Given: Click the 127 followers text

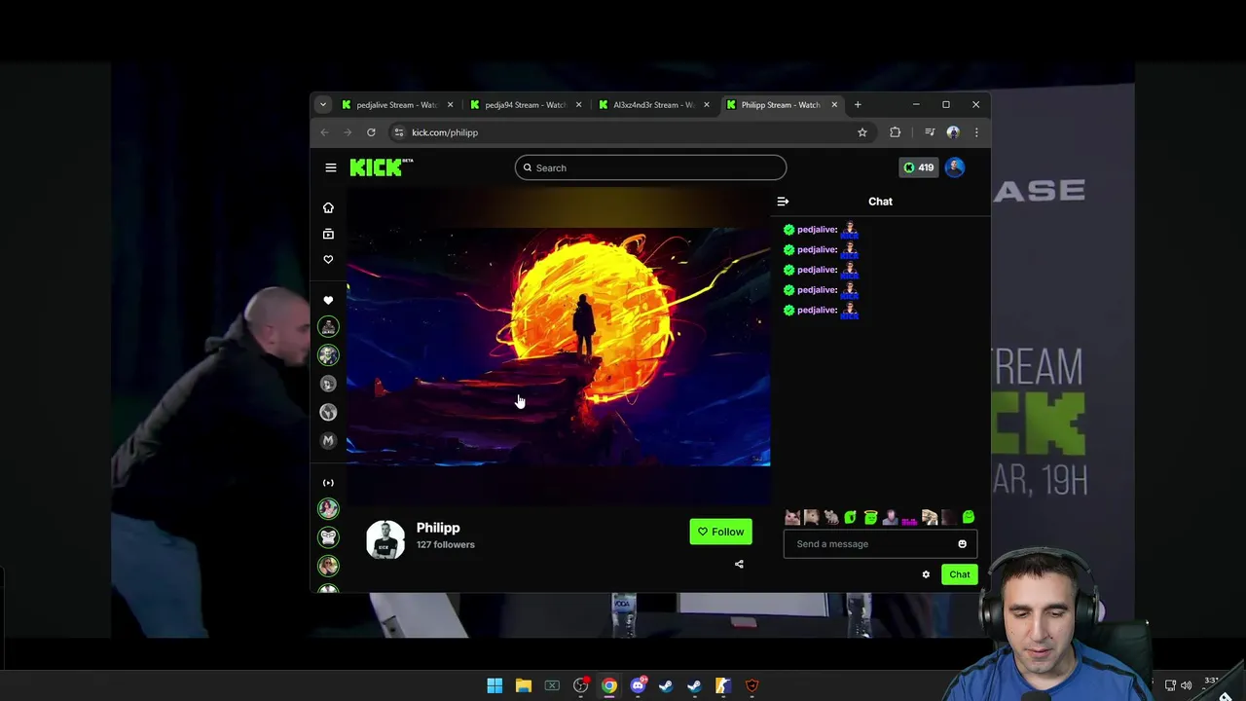Looking at the screenshot, I should coord(446,544).
